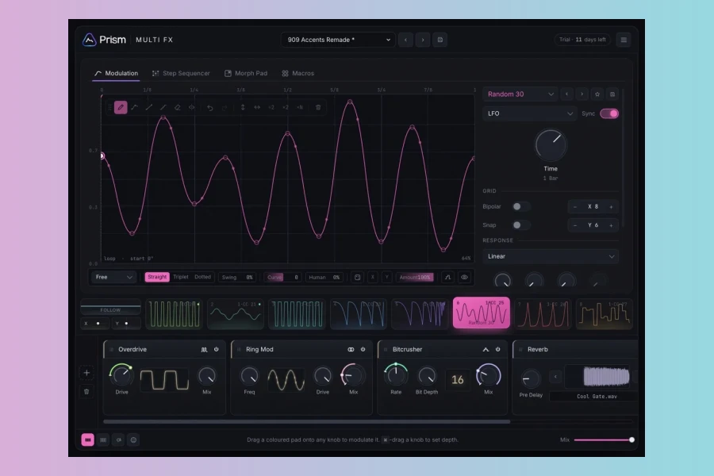714x476 pixels.
Task: Go to previous preset in the header
Action: tap(405, 40)
